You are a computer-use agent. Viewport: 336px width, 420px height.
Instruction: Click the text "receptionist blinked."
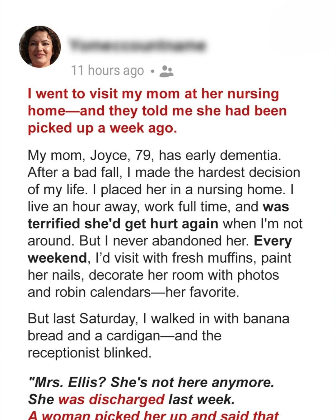coord(90,353)
